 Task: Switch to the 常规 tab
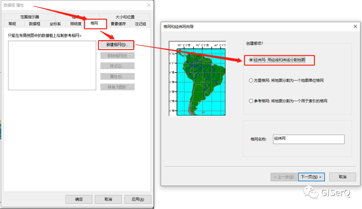[12, 24]
